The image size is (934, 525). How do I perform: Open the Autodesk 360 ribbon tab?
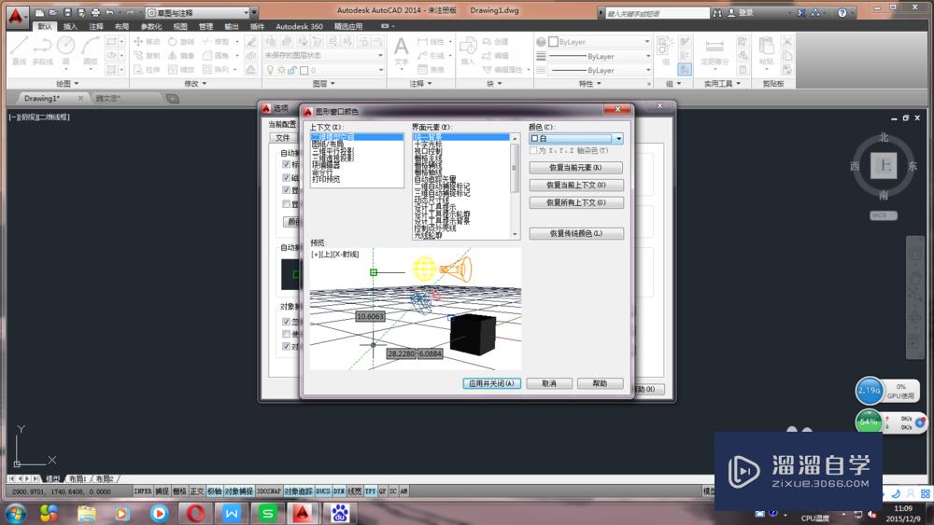coord(299,26)
